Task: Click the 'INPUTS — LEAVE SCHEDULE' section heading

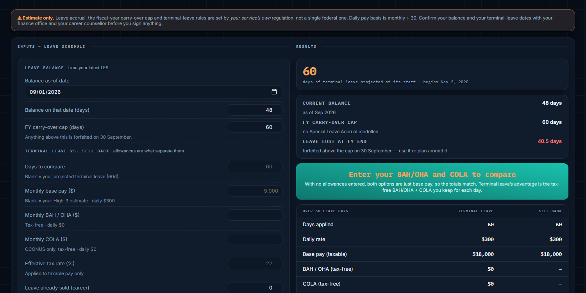Action: pos(51,46)
